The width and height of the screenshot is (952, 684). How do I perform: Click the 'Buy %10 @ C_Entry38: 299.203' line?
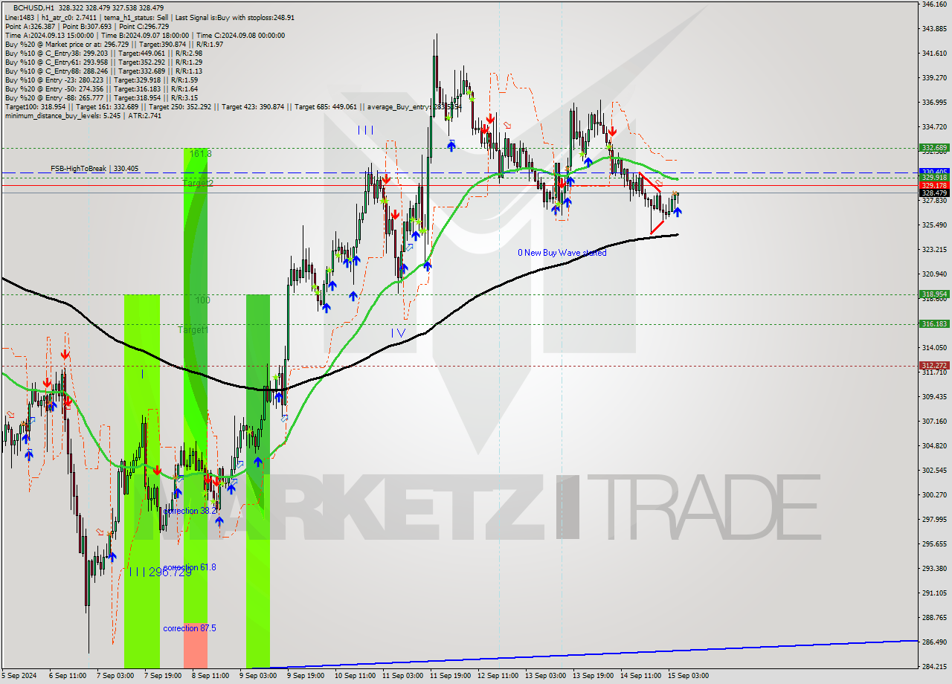coord(103,53)
